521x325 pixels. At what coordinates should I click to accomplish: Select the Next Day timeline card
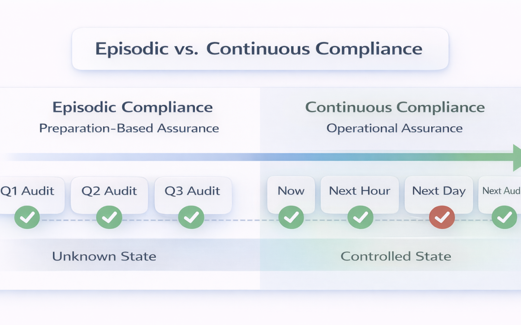(439, 191)
